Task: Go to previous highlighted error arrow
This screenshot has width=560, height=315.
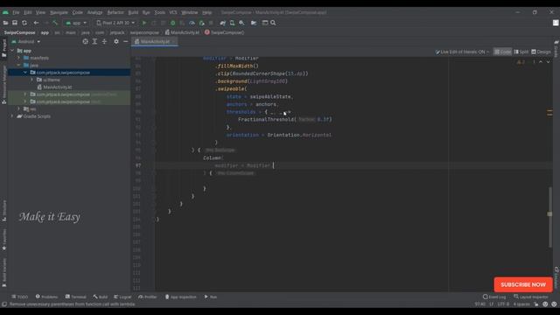Action: click(x=541, y=62)
